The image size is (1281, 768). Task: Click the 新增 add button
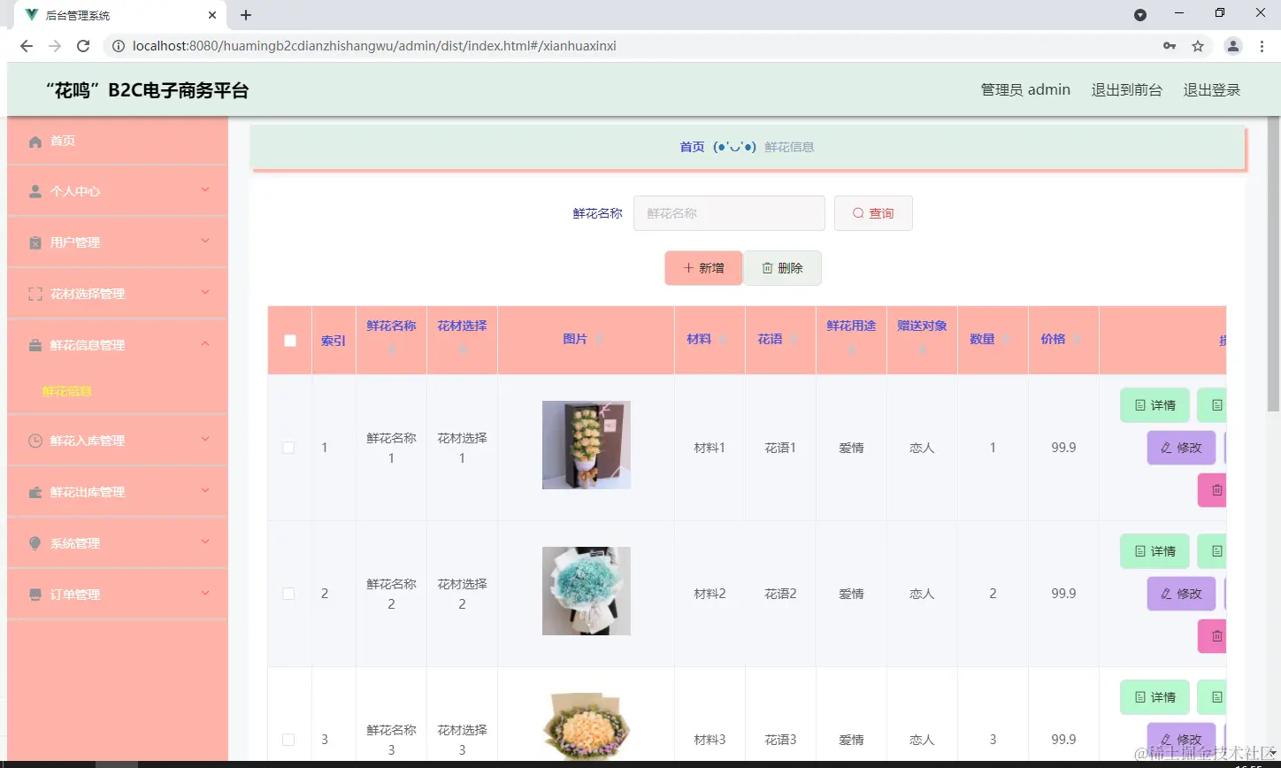pos(703,268)
